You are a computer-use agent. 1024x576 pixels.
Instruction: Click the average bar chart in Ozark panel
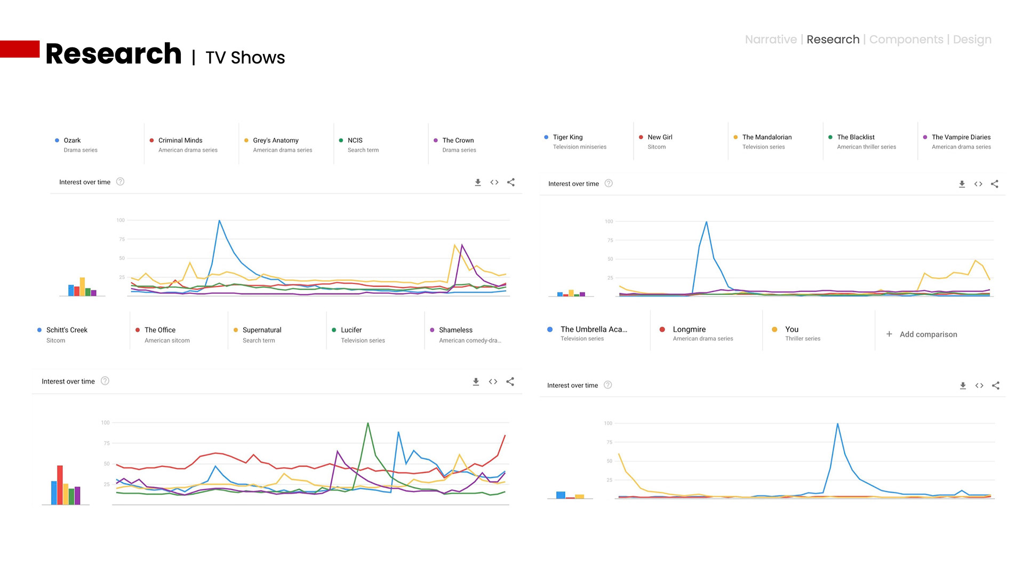[x=82, y=286]
